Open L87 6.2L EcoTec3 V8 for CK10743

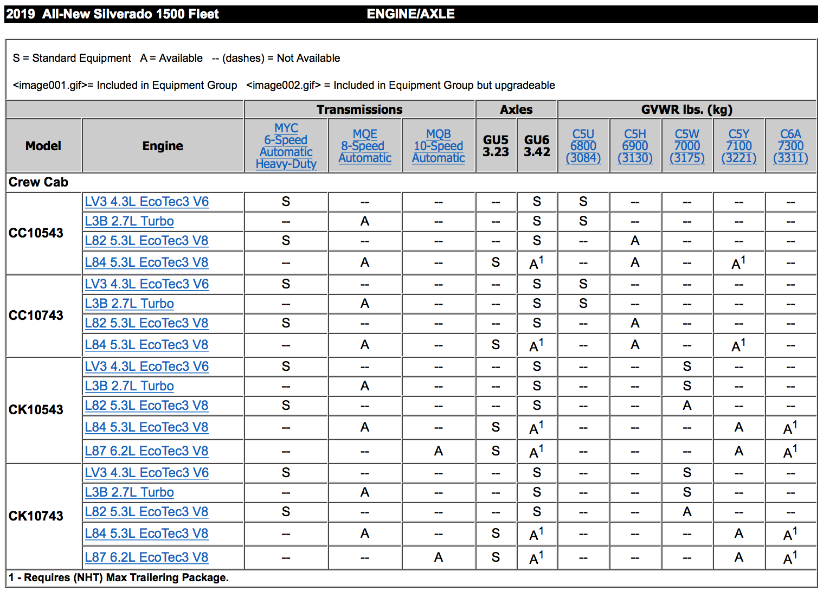point(146,557)
